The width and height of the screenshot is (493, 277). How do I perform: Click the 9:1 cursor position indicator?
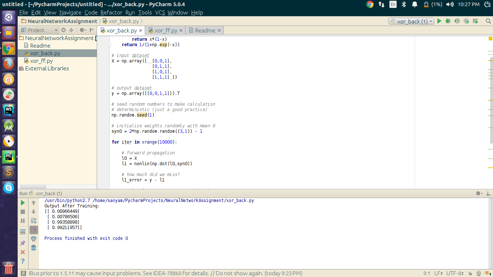427,273
